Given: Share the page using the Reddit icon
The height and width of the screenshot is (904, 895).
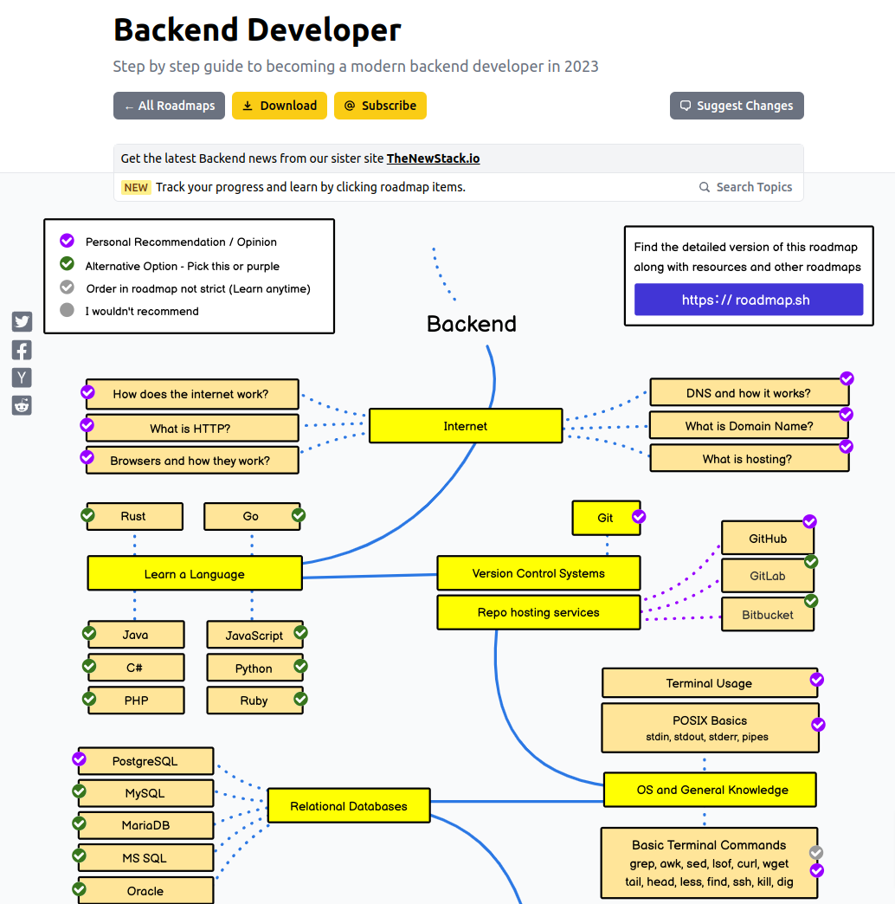Looking at the screenshot, I should click(x=22, y=404).
